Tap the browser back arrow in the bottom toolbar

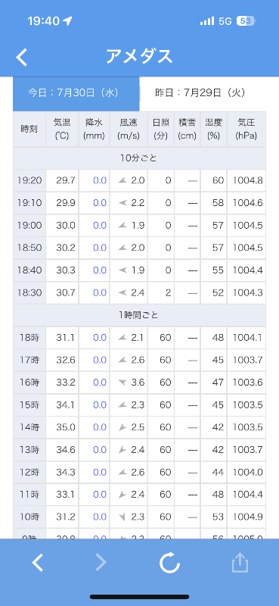[x=38, y=562]
